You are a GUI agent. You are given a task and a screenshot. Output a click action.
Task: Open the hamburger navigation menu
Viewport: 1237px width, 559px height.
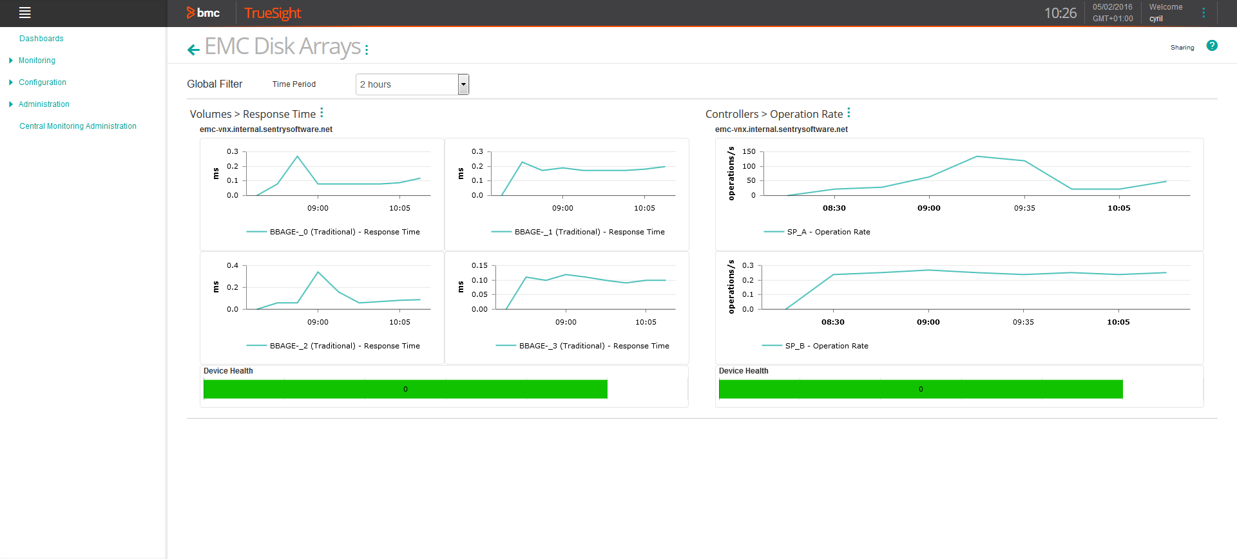click(25, 13)
